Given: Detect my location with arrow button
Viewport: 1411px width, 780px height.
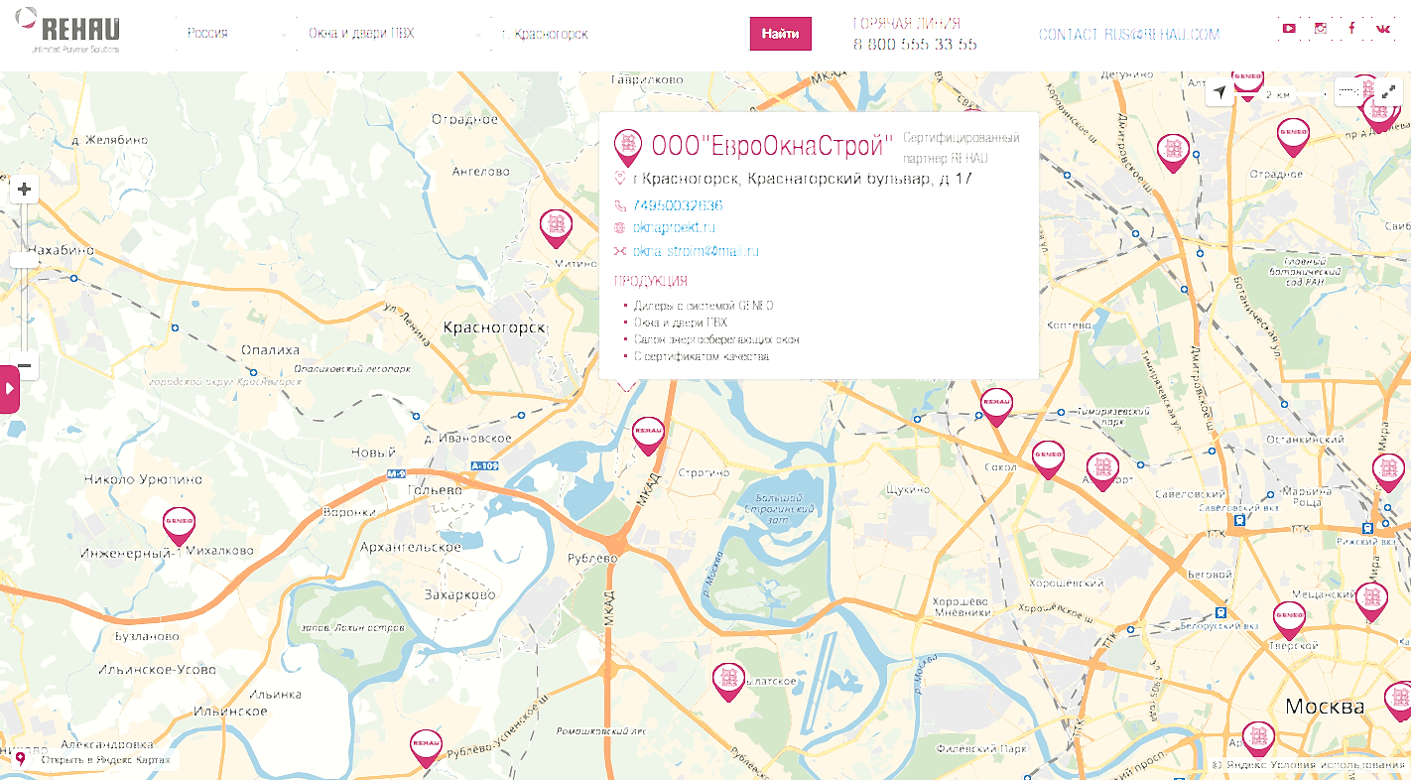Looking at the screenshot, I should pos(1219,92).
